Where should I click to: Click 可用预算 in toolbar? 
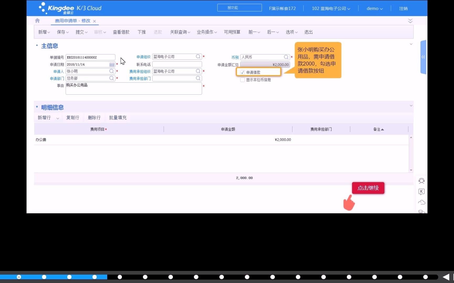232,32
